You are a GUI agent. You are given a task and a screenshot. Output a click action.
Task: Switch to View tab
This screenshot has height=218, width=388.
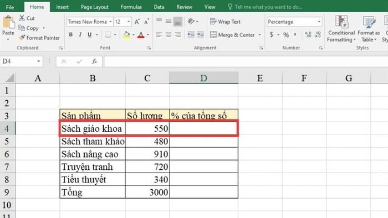tap(210, 7)
